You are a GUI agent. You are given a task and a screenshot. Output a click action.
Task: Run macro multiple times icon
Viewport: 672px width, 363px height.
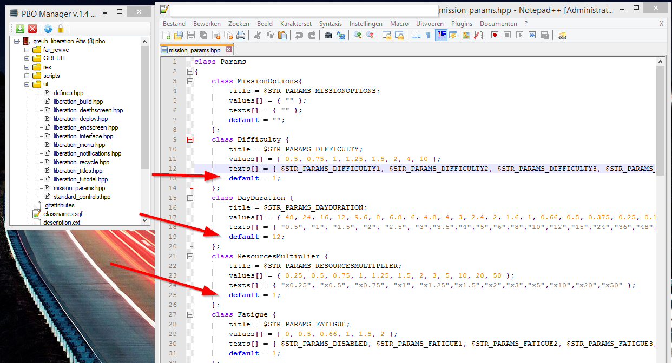tap(532, 35)
